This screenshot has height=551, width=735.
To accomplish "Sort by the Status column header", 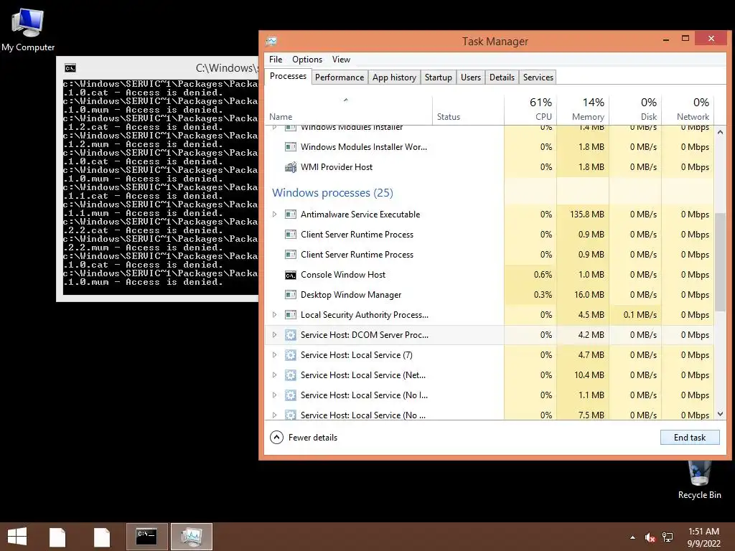I will click(x=468, y=110).
